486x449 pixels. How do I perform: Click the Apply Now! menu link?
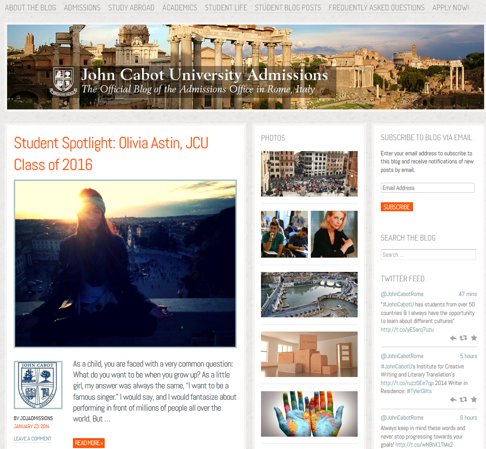[x=450, y=8]
